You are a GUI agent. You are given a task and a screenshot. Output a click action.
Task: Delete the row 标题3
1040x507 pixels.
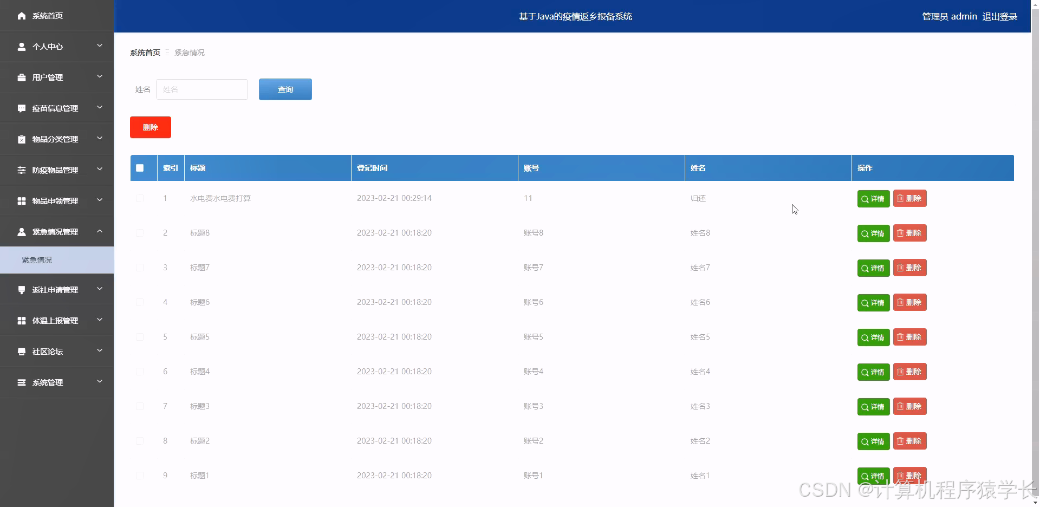coord(909,406)
